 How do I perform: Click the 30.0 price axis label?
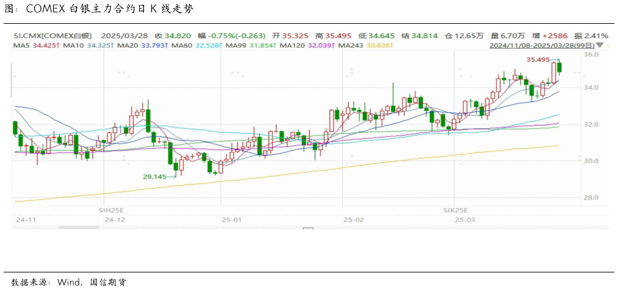click(592, 161)
